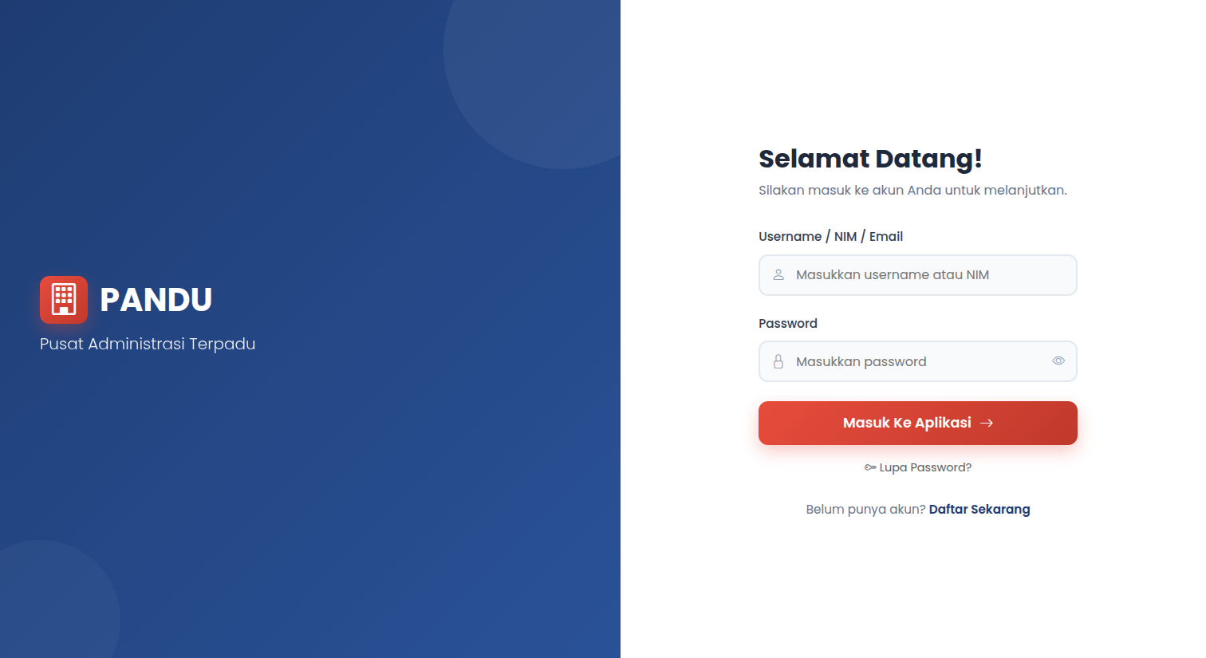
Task: Click the Username / NIM / Email label
Action: pyautogui.click(x=830, y=237)
